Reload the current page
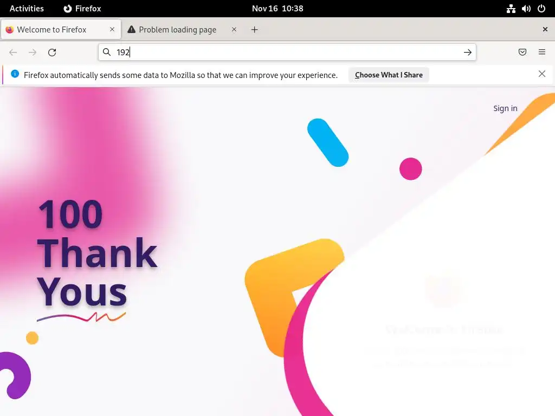Viewport: 555px width, 416px height. point(52,53)
